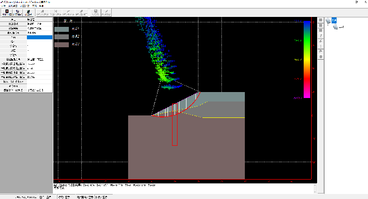Open the fourth menu in the menu bar
The width and height of the screenshot is (368, 199).
pos(34,6)
